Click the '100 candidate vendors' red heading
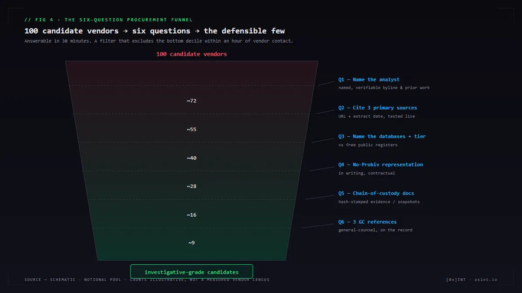Screen dimensions: 522x293 click(191, 54)
